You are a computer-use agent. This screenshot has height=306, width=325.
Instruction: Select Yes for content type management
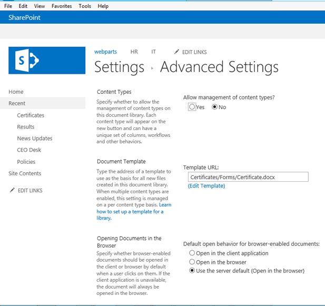coord(192,107)
